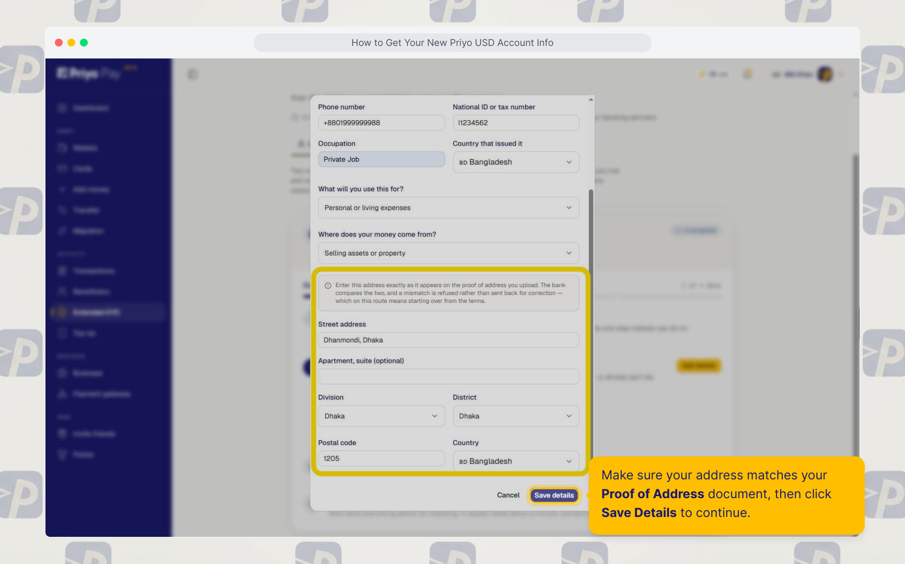This screenshot has width=905, height=564.
Task: Click the info icon in the address notice
Action: click(x=328, y=286)
